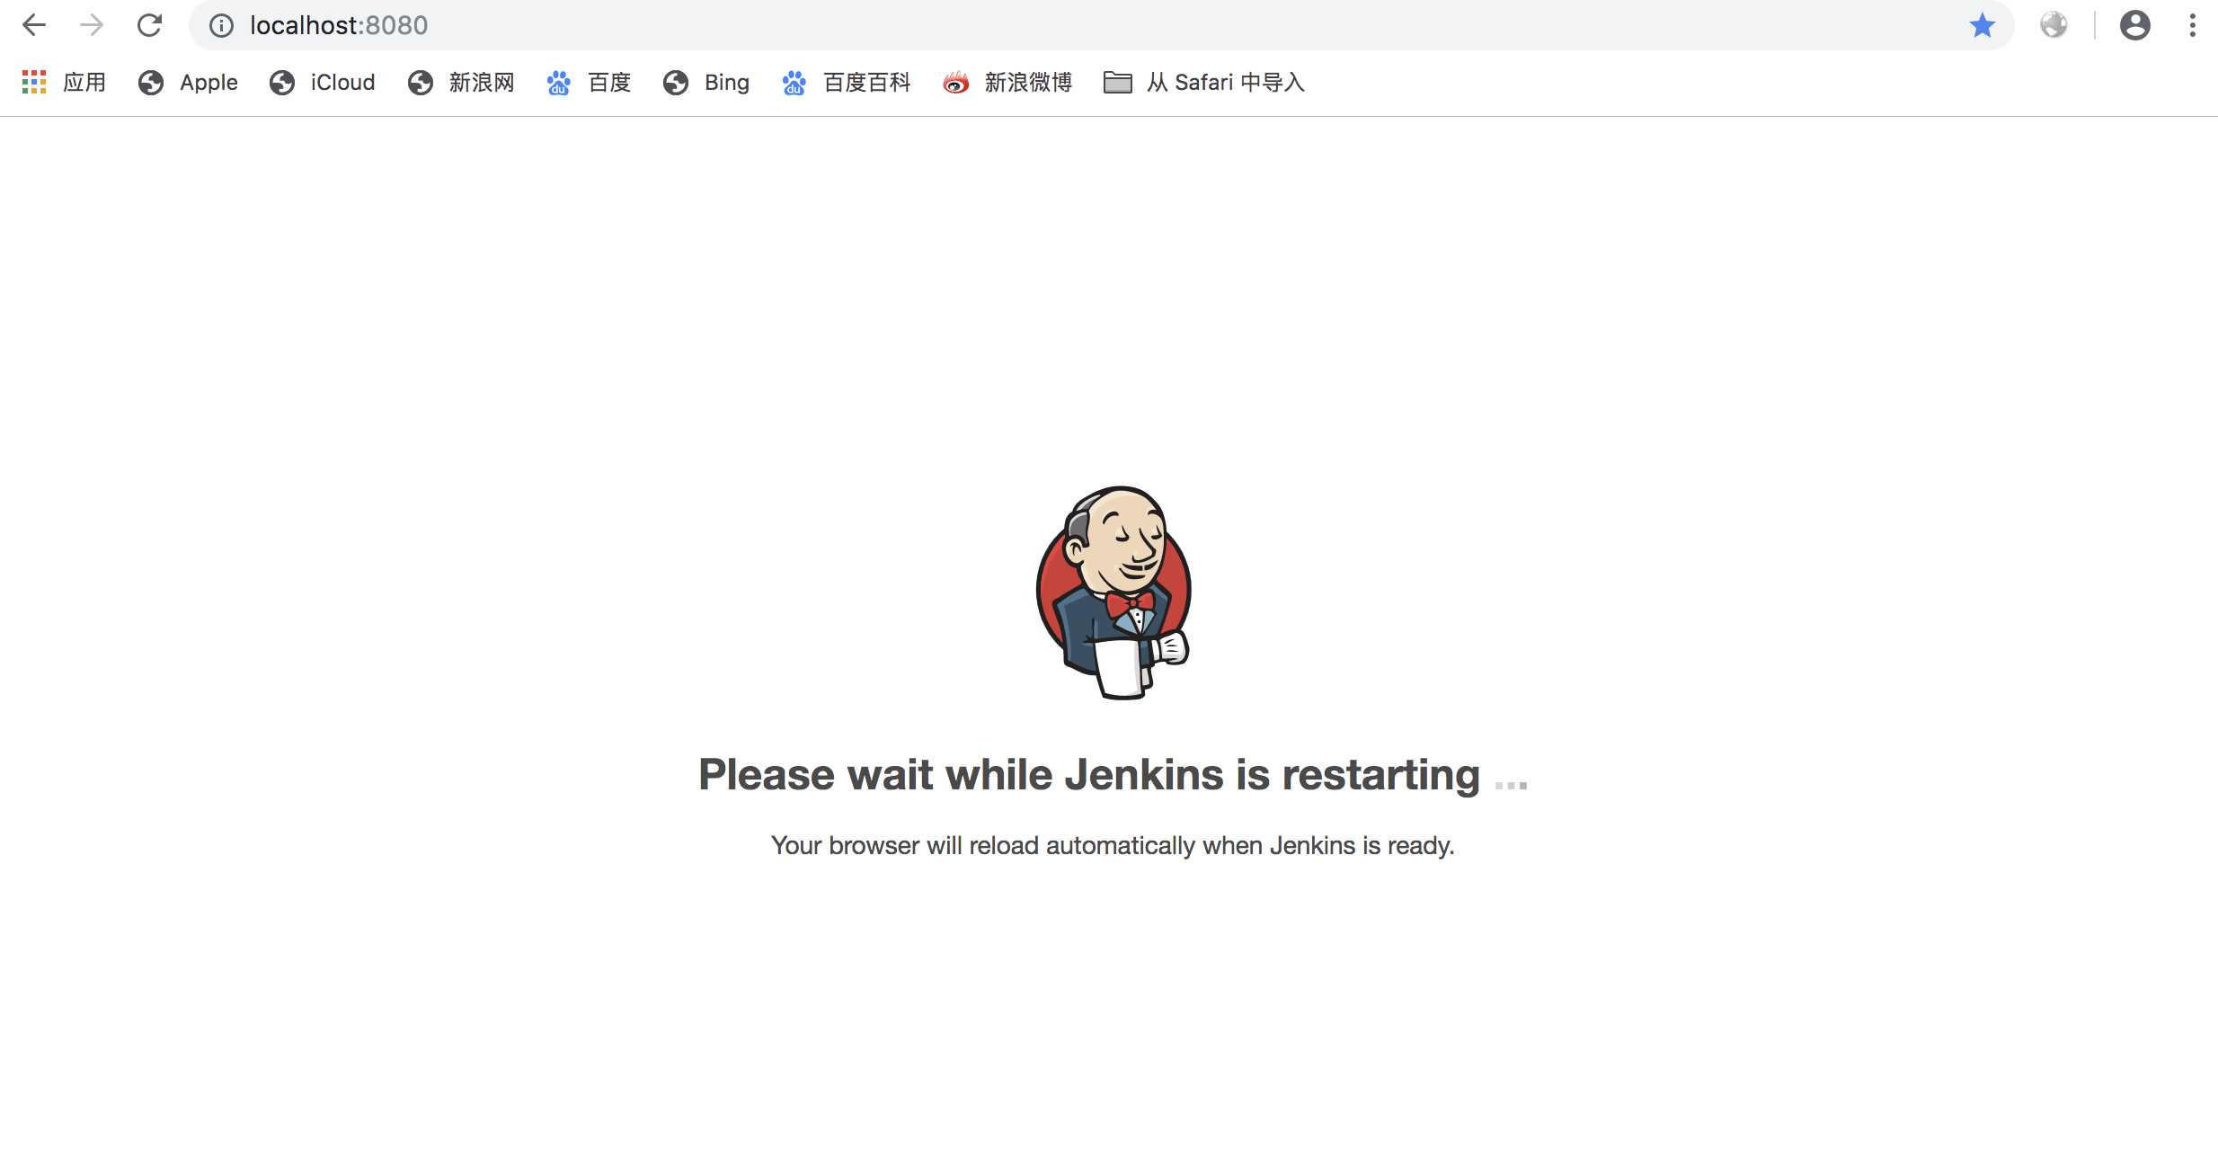Click the 'Your browser will reload automatically' text
This screenshot has width=2218, height=1167.
point(1113,846)
